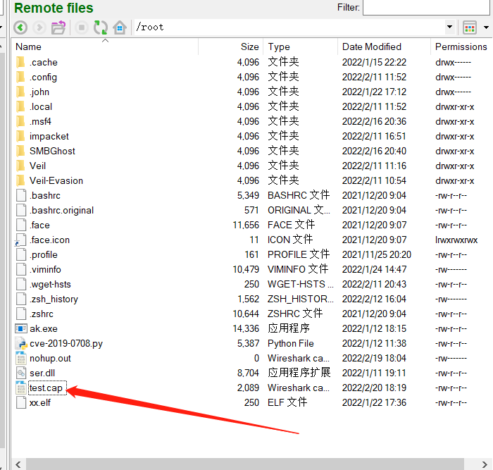Expand the view layout dropdown arrow
493x470 pixels.
486,27
